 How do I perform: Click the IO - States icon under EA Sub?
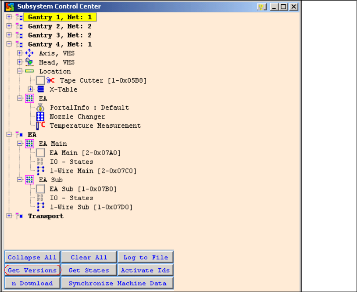40,198
